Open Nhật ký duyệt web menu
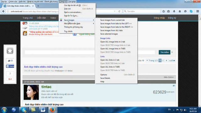This screenshot has height=113, width=201. click(x=35, y=2)
